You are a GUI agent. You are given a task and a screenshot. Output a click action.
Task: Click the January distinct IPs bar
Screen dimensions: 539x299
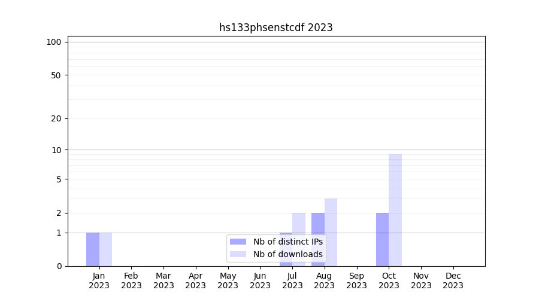pos(93,249)
